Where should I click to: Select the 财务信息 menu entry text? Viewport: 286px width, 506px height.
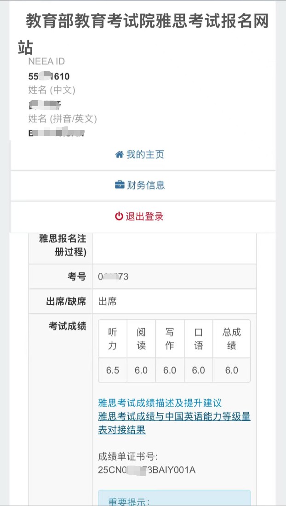click(x=146, y=185)
